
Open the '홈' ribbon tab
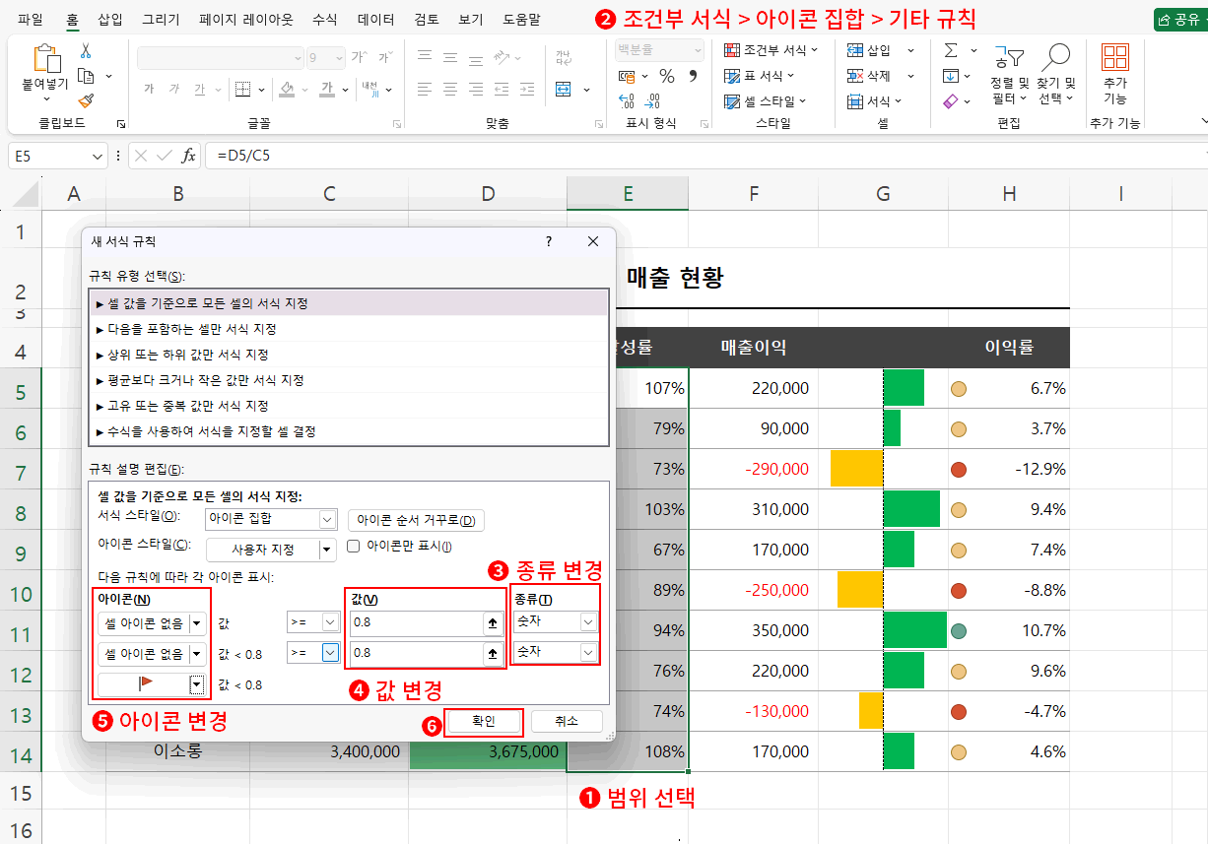coord(72,19)
